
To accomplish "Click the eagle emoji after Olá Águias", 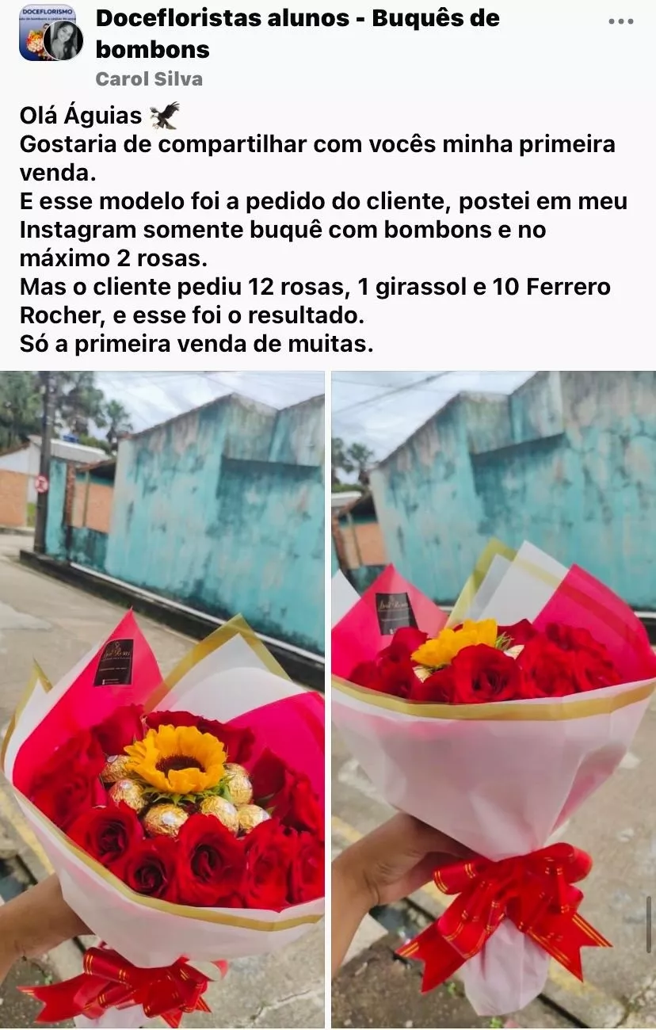I will (165, 116).
